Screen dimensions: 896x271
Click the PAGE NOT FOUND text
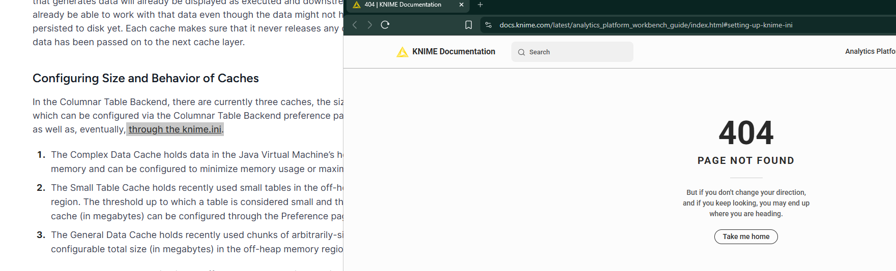point(745,161)
